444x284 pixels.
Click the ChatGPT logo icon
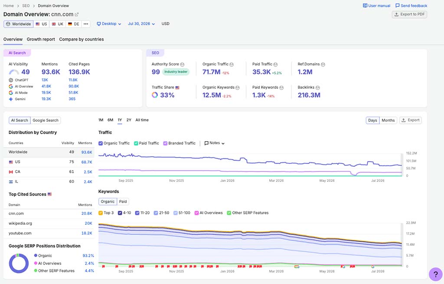[11, 80]
